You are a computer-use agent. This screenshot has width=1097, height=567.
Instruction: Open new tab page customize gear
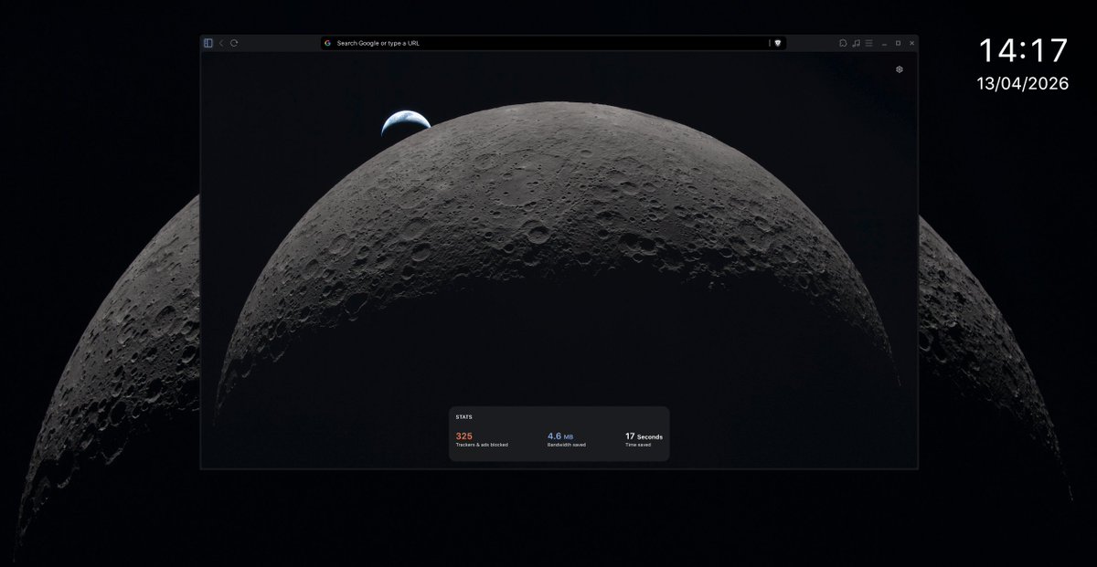900,69
